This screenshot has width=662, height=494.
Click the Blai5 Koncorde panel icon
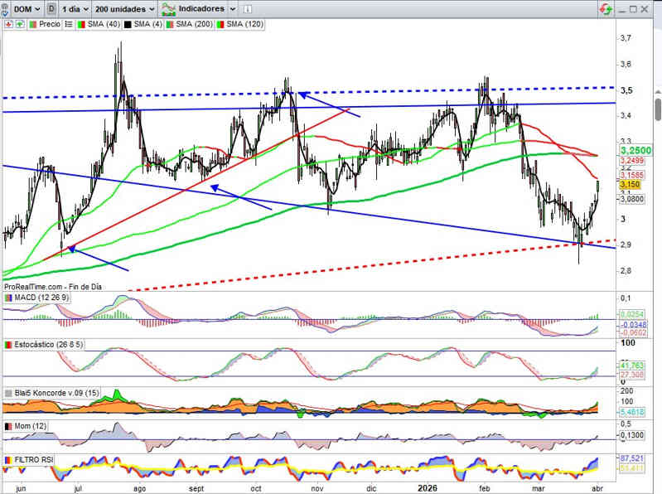click(9, 392)
